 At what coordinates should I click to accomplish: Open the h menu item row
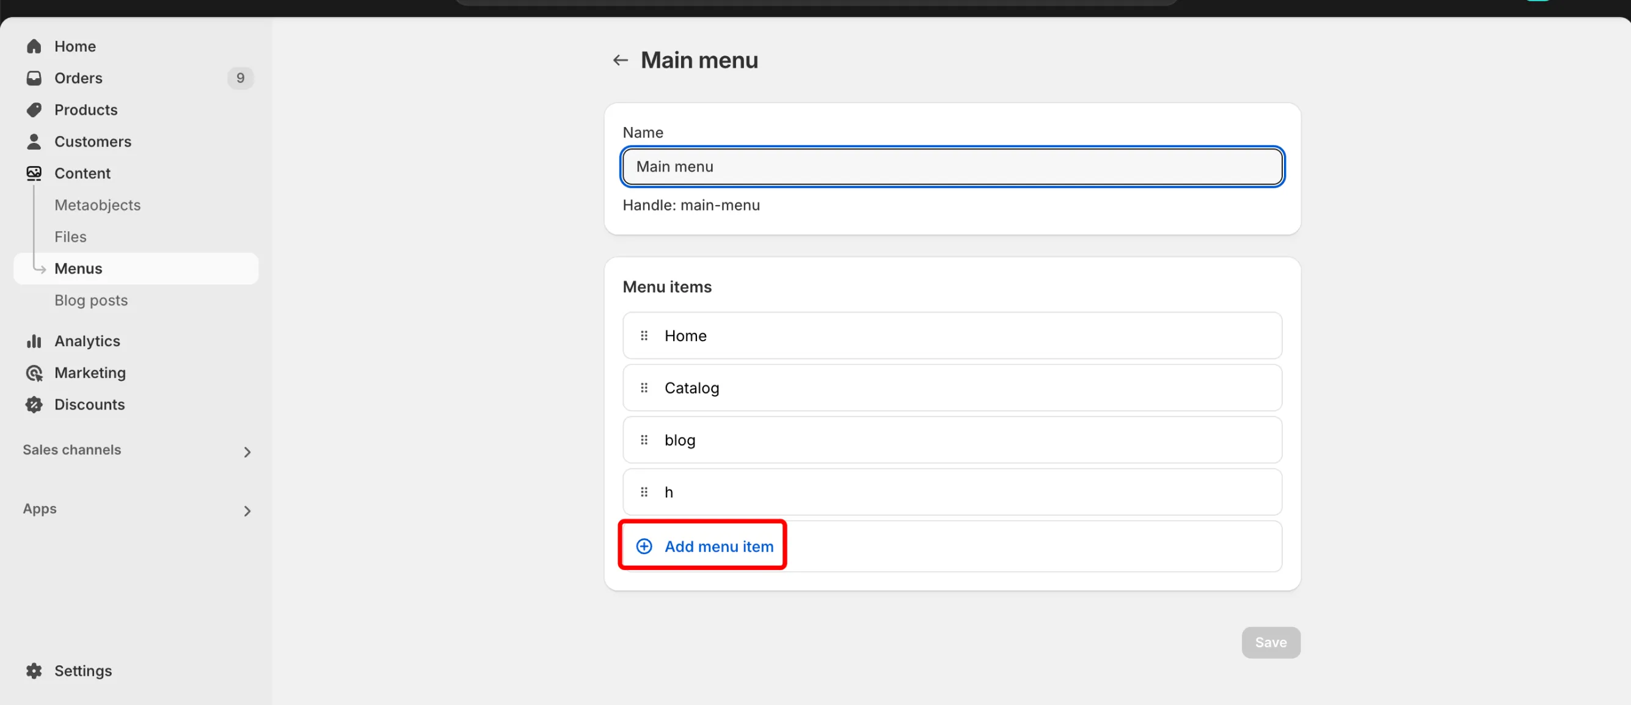[x=952, y=492]
